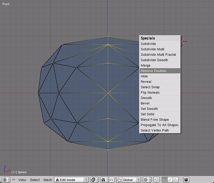Viewport: 214px width, 183px height.
Task: Open the Edit Mode dropdown
Action: [x=71, y=180]
